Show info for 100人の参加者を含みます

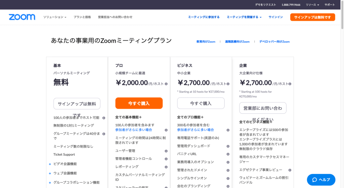(x=166, y=130)
